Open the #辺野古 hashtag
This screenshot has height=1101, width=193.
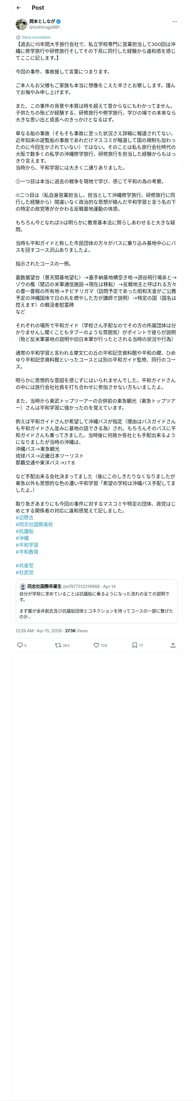[24, 517]
